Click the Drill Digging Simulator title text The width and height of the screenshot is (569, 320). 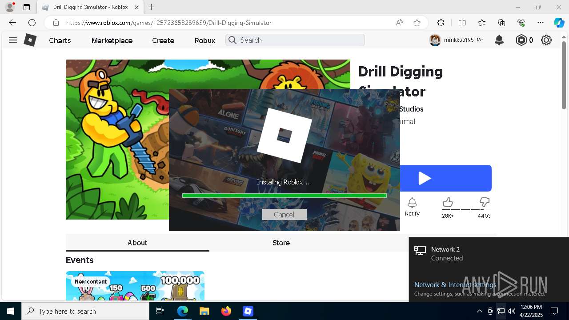click(401, 81)
